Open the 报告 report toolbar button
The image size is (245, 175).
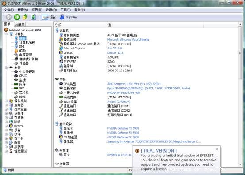[49, 17]
